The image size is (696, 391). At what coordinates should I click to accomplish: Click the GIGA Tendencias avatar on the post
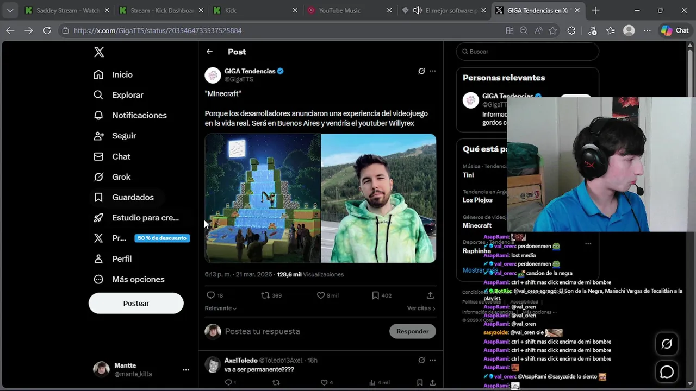tap(213, 75)
